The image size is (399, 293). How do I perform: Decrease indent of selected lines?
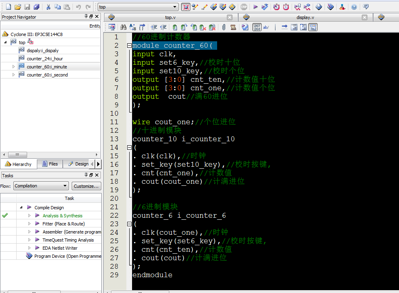[163, 27]
